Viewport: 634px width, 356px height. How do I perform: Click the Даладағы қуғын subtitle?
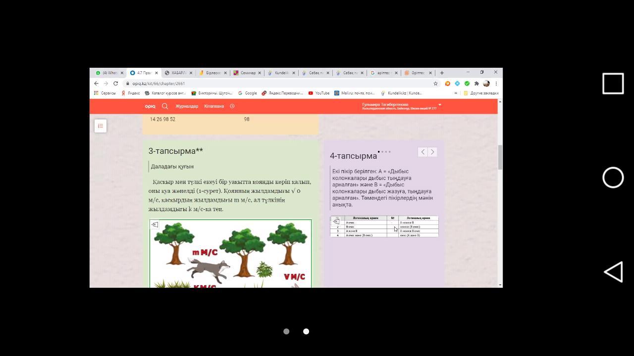(172, 167)
